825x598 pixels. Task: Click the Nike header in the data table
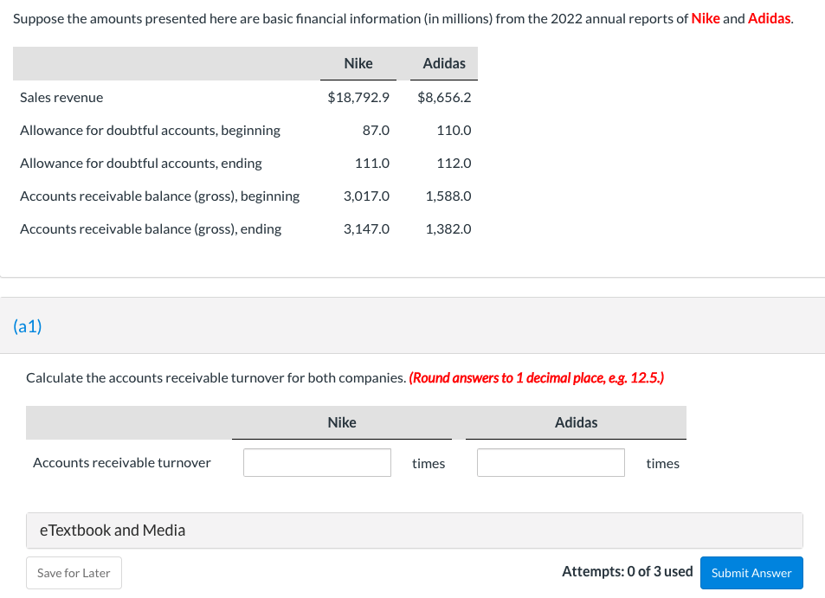click(358, 63)
